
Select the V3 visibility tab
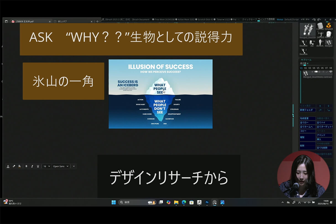pyautogui.click(x=309, y=67)
